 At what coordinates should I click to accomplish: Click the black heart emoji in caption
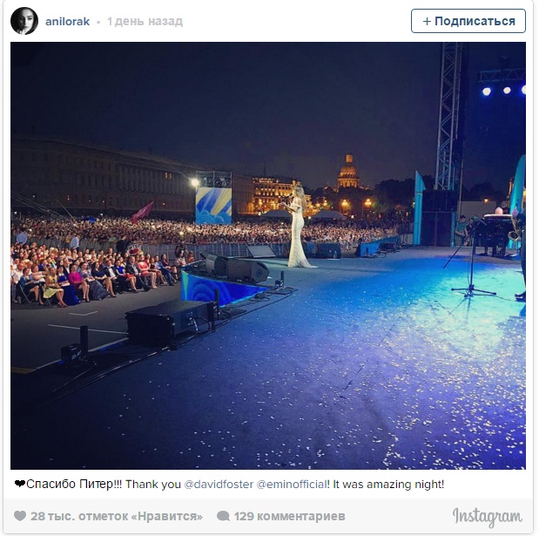20,484
